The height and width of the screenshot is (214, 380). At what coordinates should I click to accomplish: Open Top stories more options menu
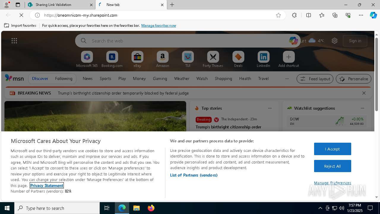[270, 108]
